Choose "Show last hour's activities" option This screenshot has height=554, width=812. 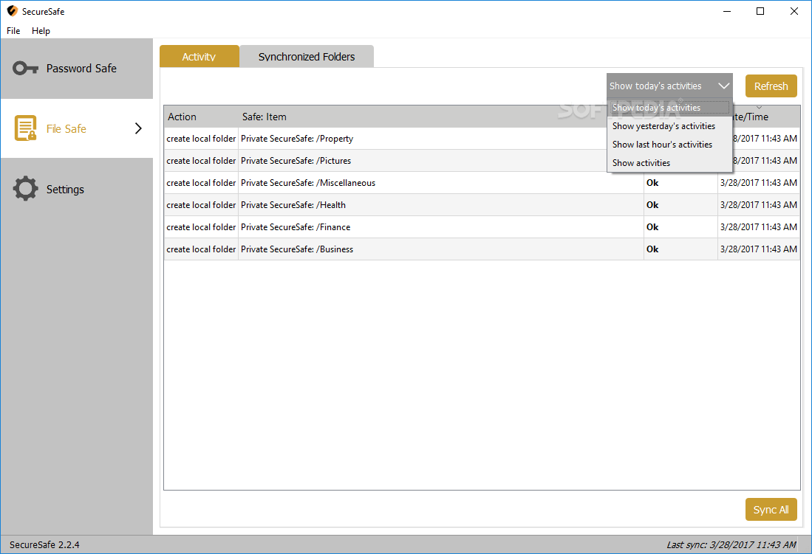click(x=669, y=145)
